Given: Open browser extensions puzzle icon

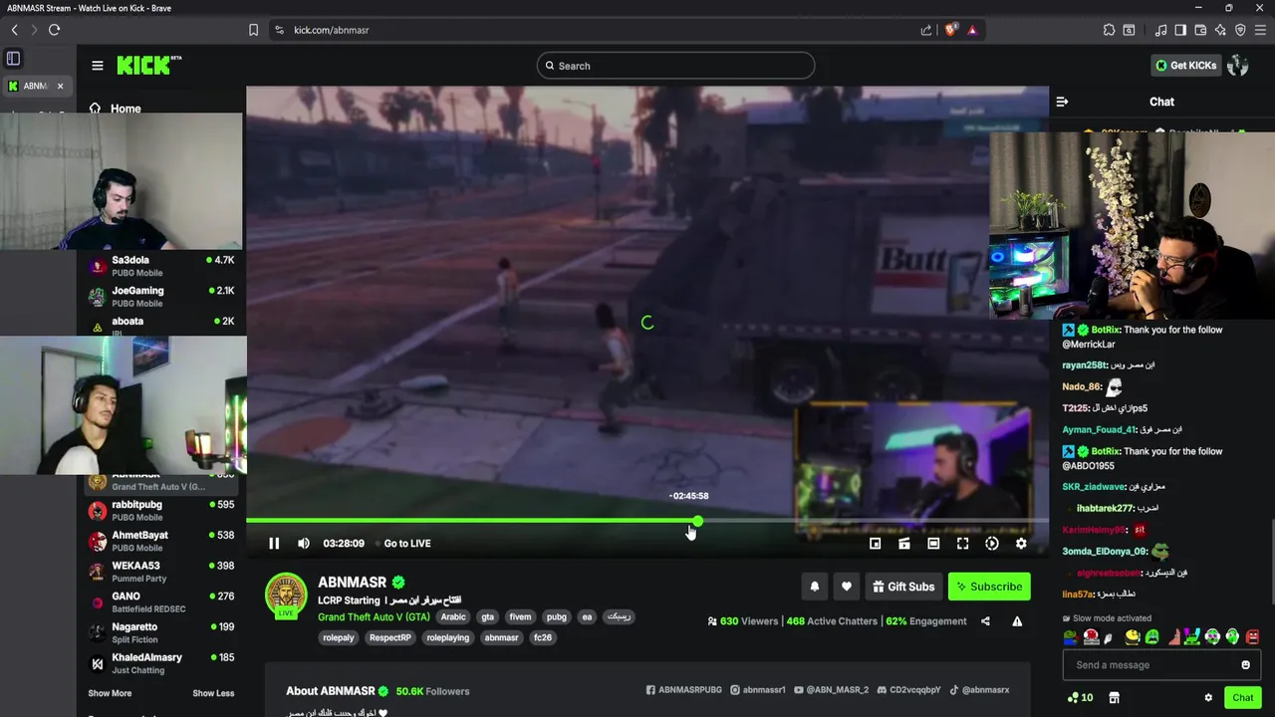Looking at the screenshot, I should coord(1109,30).
